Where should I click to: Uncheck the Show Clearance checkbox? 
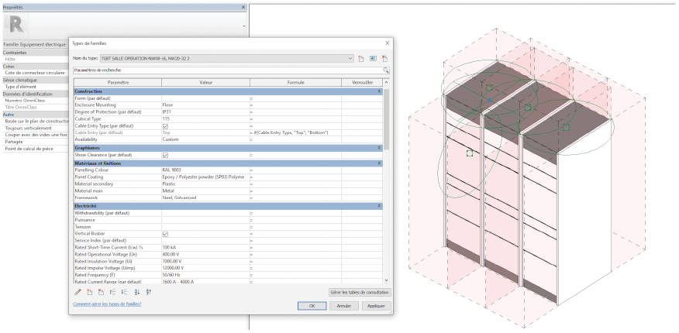[x=165, y=155]
